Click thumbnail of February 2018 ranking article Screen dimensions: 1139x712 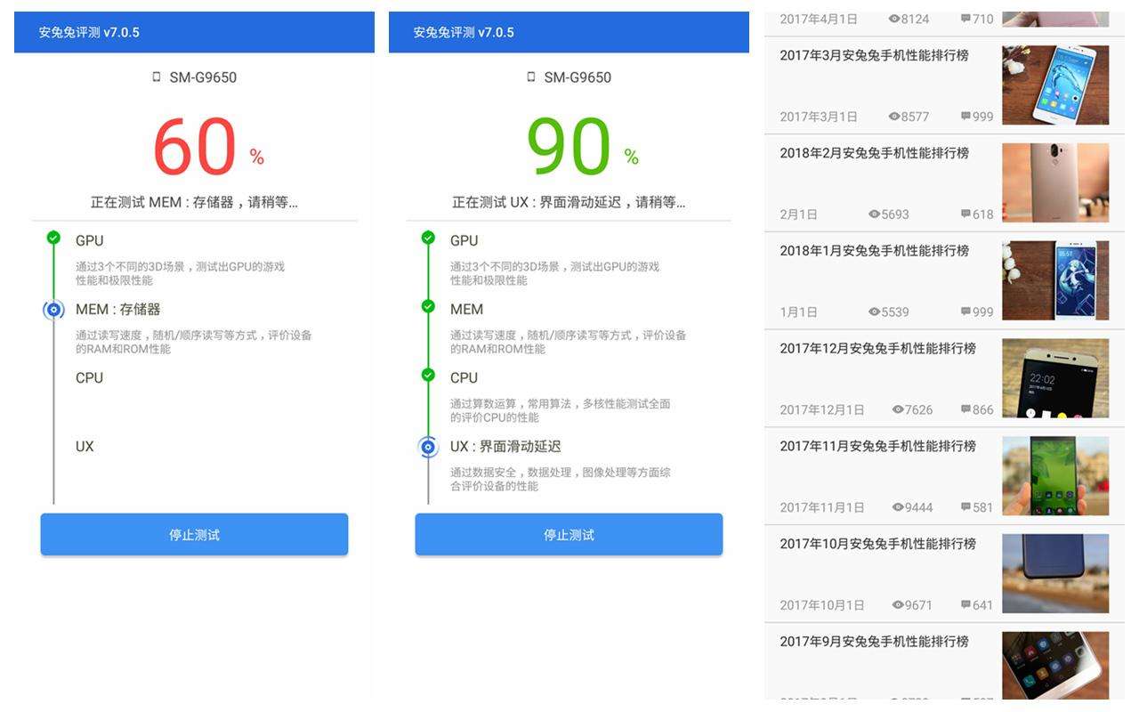point(1055,183)
